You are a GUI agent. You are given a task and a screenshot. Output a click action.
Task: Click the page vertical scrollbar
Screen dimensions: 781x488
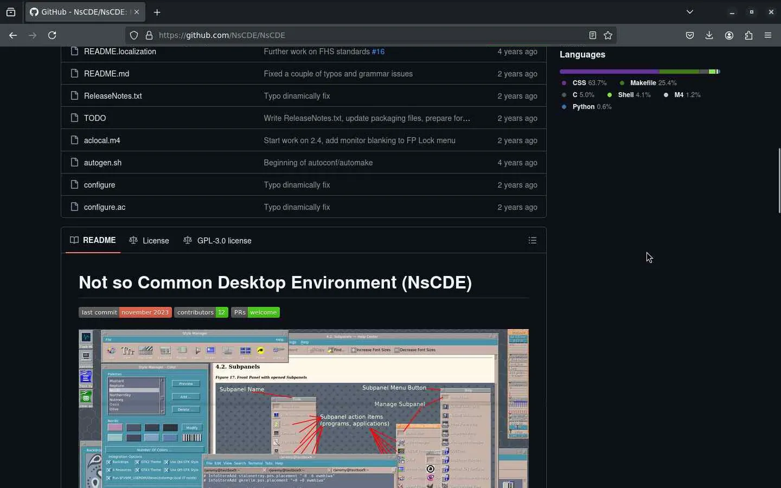(779, 180)
